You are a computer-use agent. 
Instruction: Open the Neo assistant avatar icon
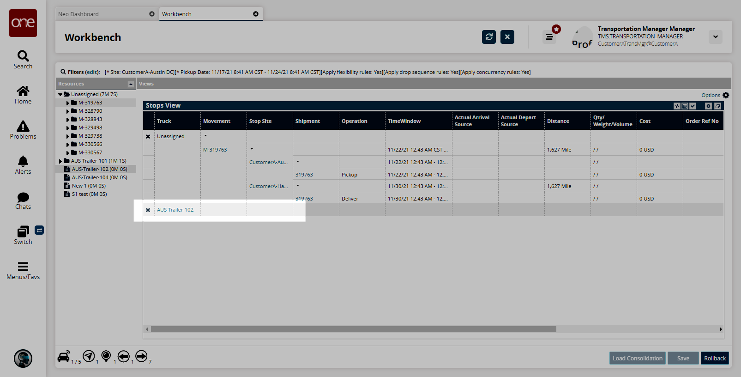(23, 359)
